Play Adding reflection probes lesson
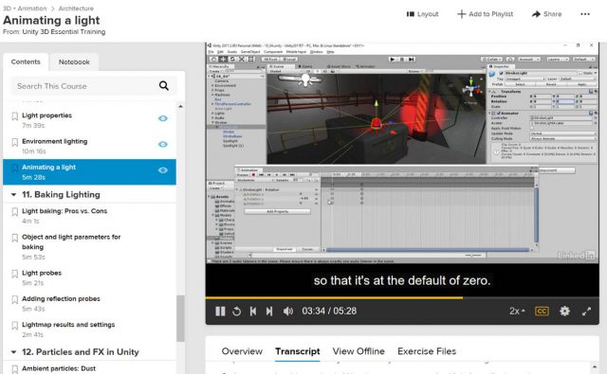This screenshot has width=607, height=374. coord(61,298)
